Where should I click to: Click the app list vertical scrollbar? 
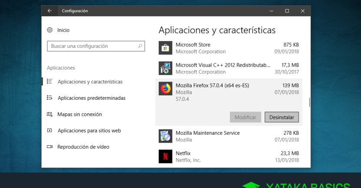pyautogui.click(x=309, y=102)
